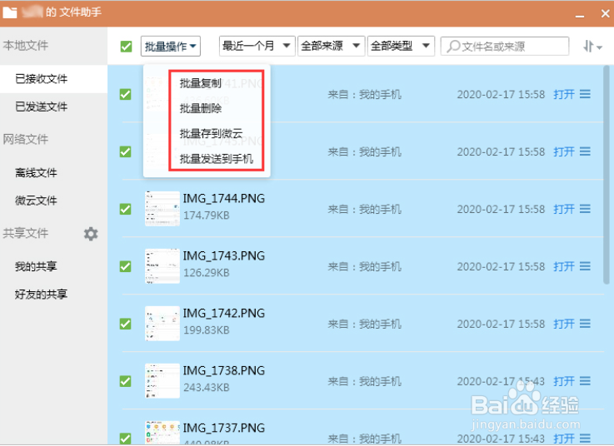Open 我的共享 in sidebar

pos(36,266)
